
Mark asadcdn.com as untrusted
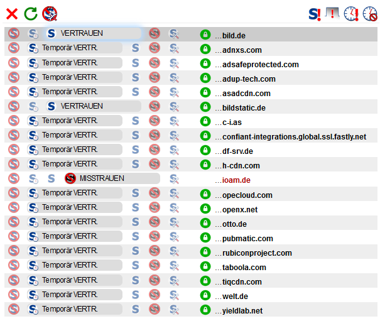(x=155, y=92)
